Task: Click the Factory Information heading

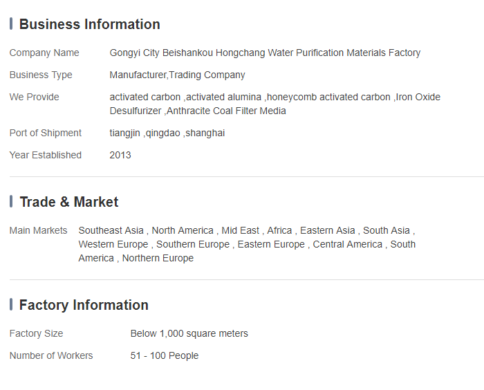Action: coord(84,305)
